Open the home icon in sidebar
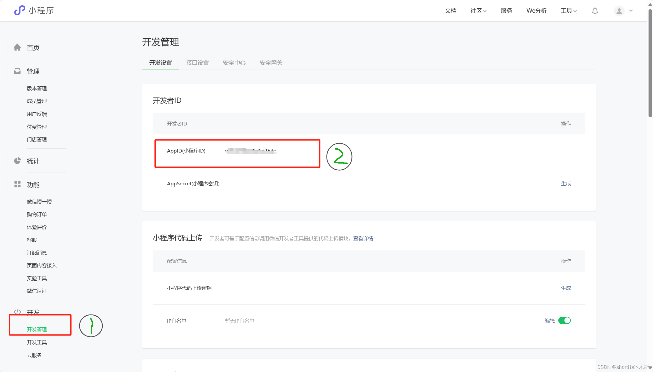This screenshot has height=372, width=653. pos(17,47)
